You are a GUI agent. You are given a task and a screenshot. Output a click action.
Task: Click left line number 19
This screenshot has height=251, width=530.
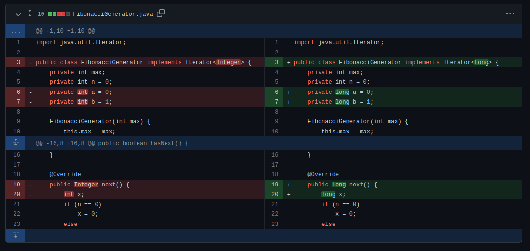(17, 185)
